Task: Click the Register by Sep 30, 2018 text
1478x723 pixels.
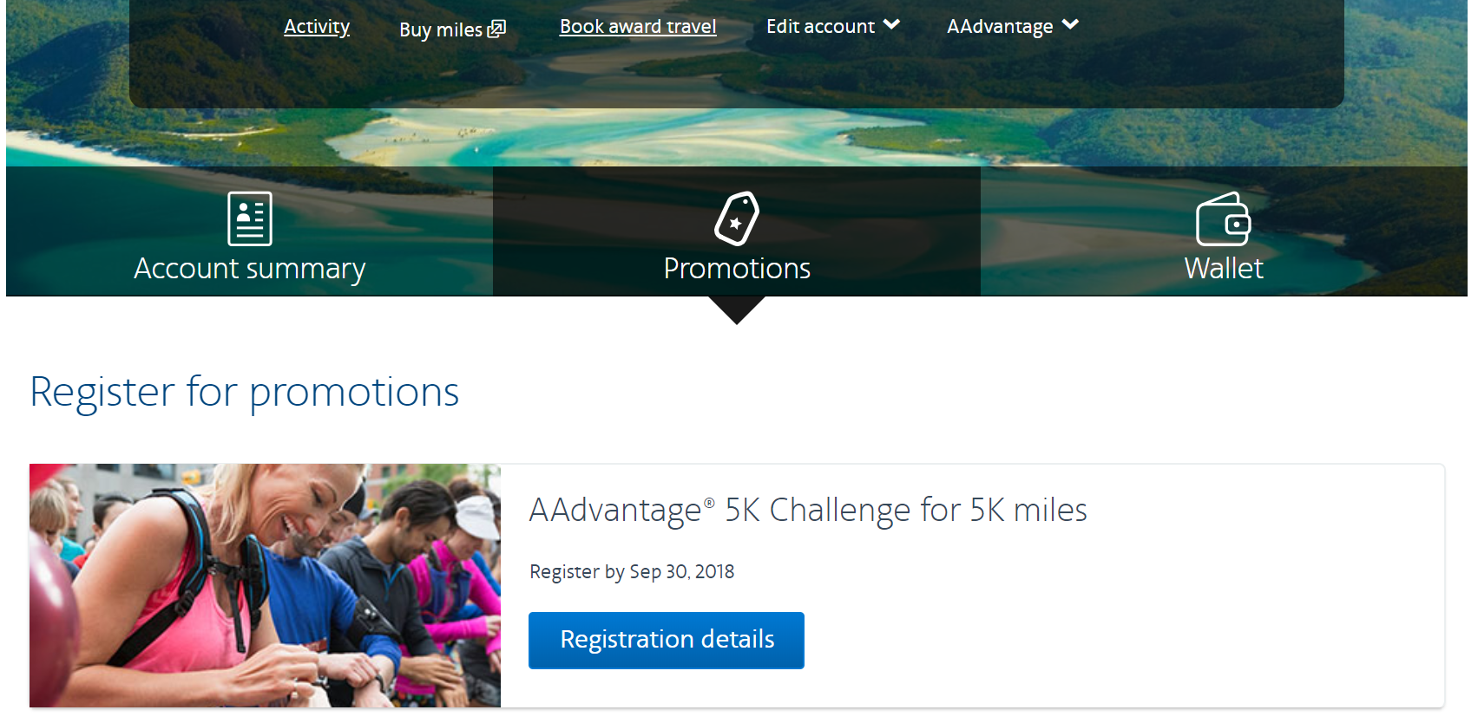Action: coord(632,572)
